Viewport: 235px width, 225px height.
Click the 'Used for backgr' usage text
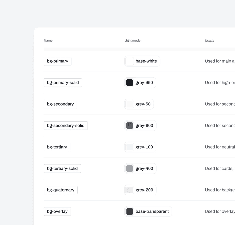tap(220, 190)
